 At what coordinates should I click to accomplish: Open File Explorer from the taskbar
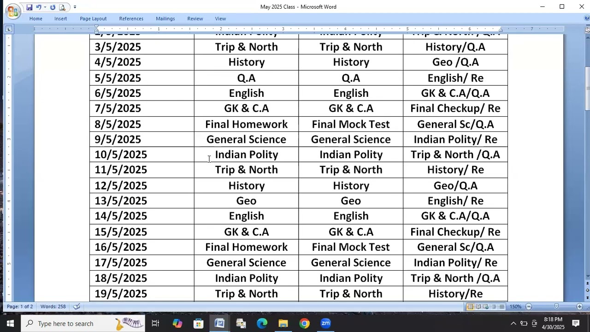pyautogui.click(x=283, y=323)
